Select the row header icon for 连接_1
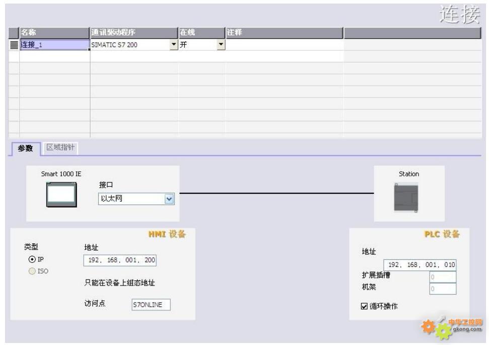This screenshot has width=489, height=345. click(14, 45)
